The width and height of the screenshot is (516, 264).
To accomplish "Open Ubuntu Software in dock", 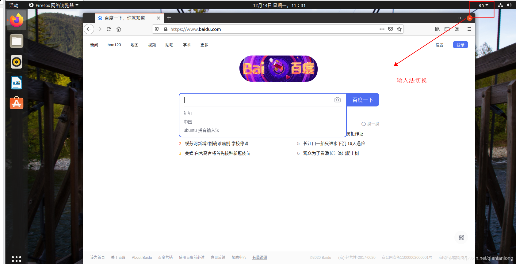I will pyautogui.click(x=17, y=103).
